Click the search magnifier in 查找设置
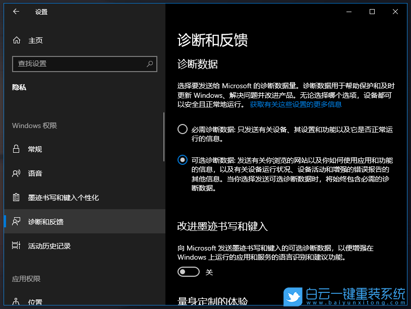Screen dimensions: 411x309 click(149, 64)
